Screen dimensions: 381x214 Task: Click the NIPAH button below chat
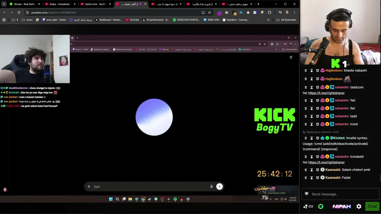(341, 206)
